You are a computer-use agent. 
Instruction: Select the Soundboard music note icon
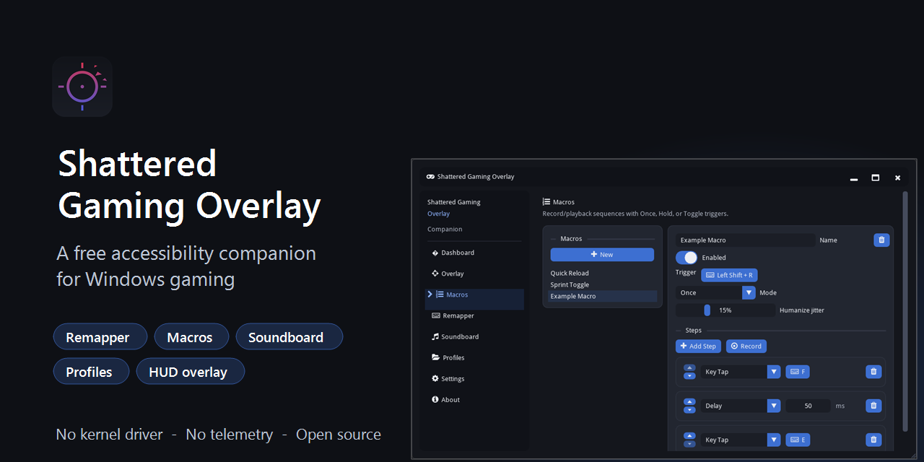coord(435,336)
